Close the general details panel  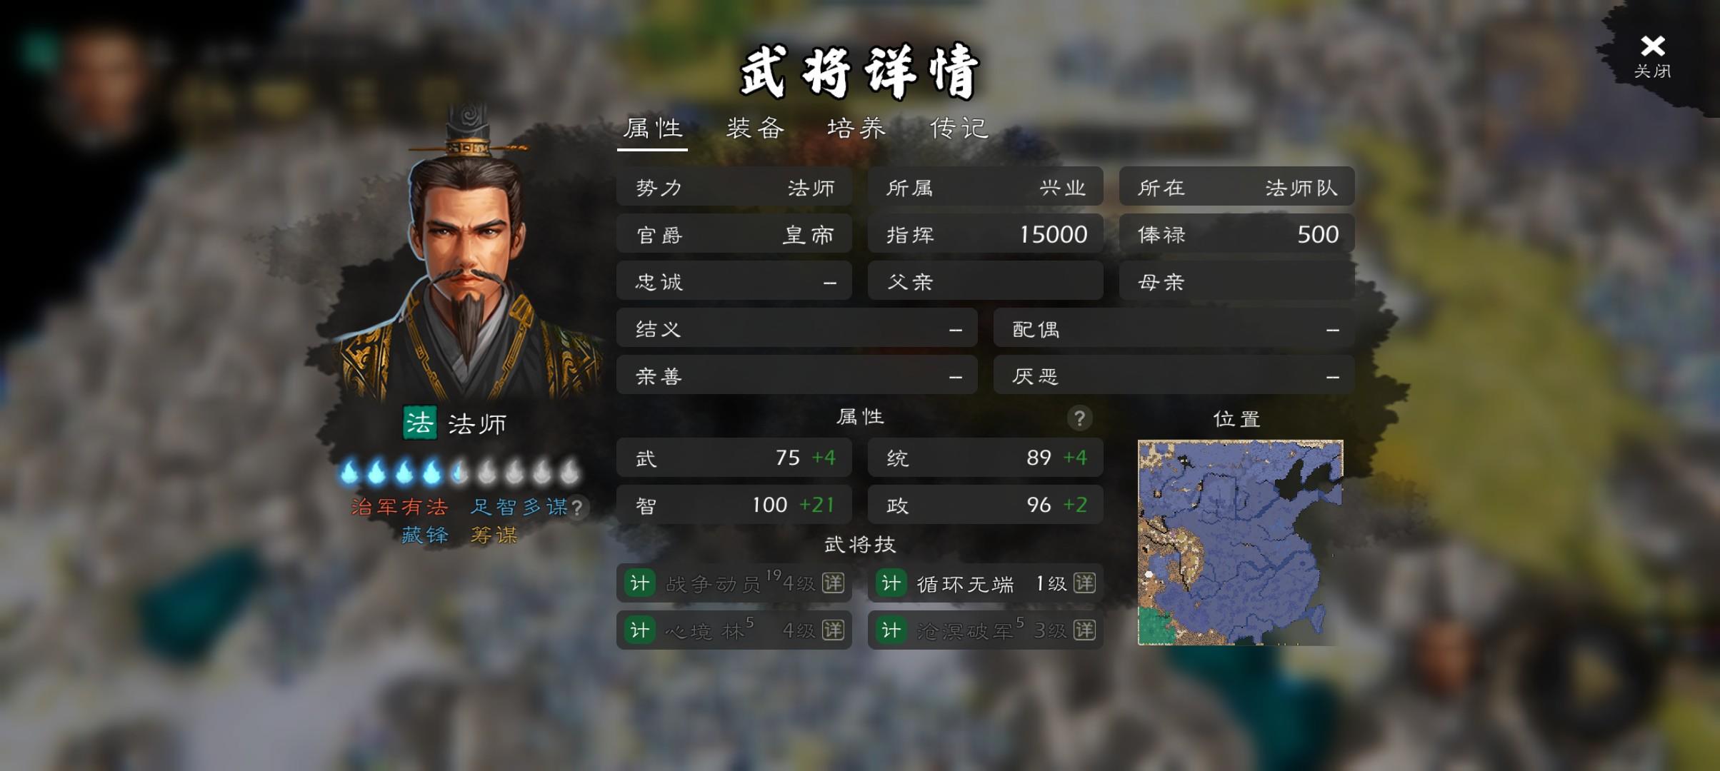1652,56
